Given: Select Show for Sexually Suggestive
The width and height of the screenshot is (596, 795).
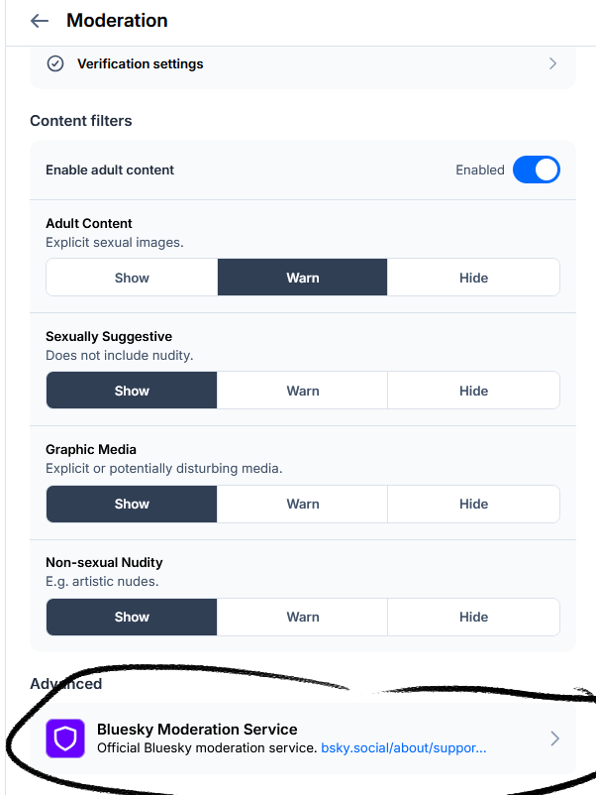Looking at the screenshot, I should [x=132, y=391].
